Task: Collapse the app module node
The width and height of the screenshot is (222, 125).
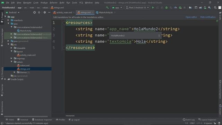Action: tap(6, 17)
